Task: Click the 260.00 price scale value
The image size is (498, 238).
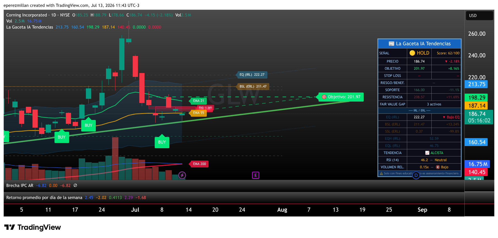Action: point(477,34)
